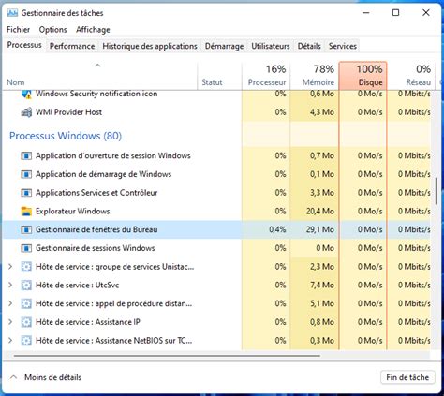Screen dimensions: 444x396
Task: Switch to the Utilisateurs tab
Action: 271,46
